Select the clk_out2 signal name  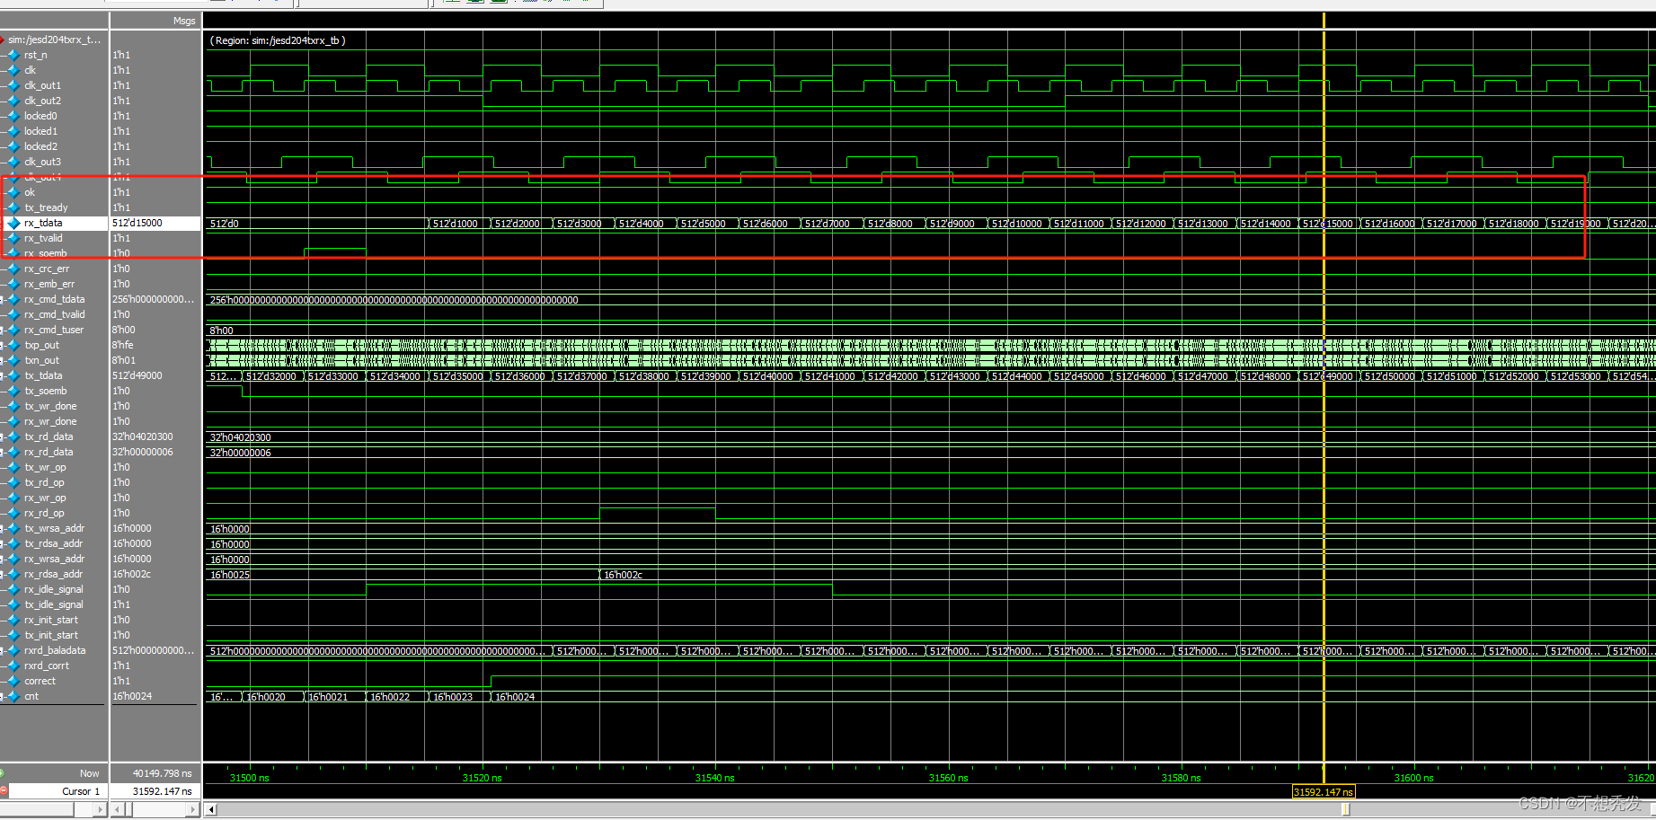click(43, 101)
